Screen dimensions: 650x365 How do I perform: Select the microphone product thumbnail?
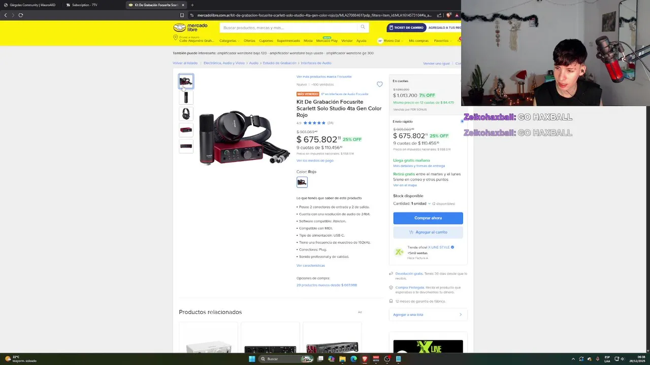click(x=186, y=97)
